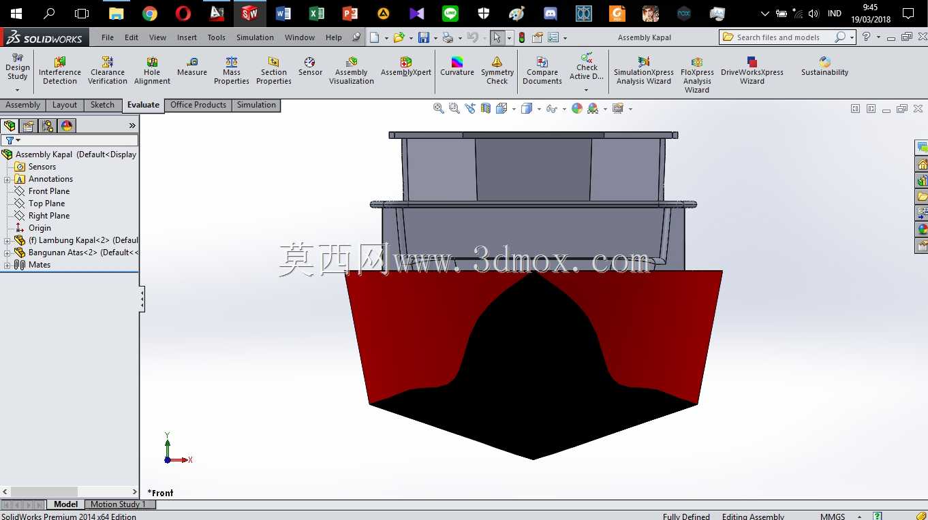Open Chrome from the Windows taskbar
The width and height of the screenshot is (928, 520).
(150, 14)
